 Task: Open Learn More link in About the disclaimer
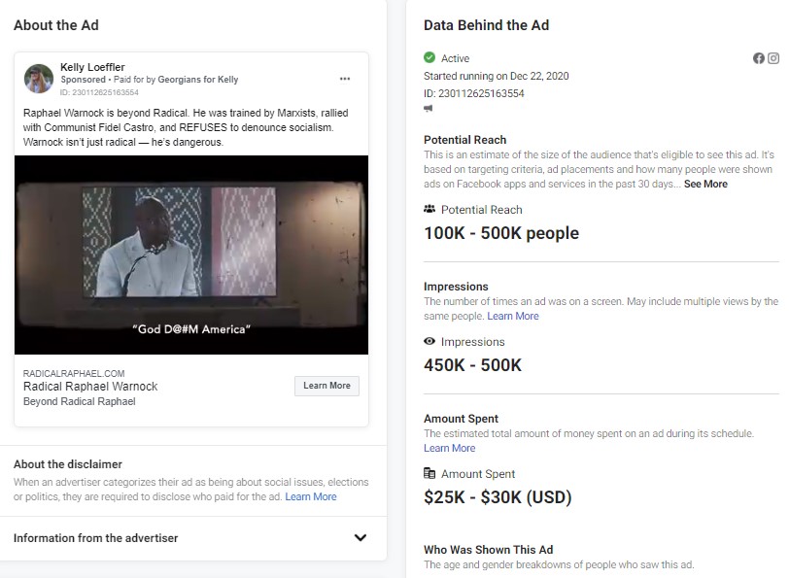click(x=311, y=497)
